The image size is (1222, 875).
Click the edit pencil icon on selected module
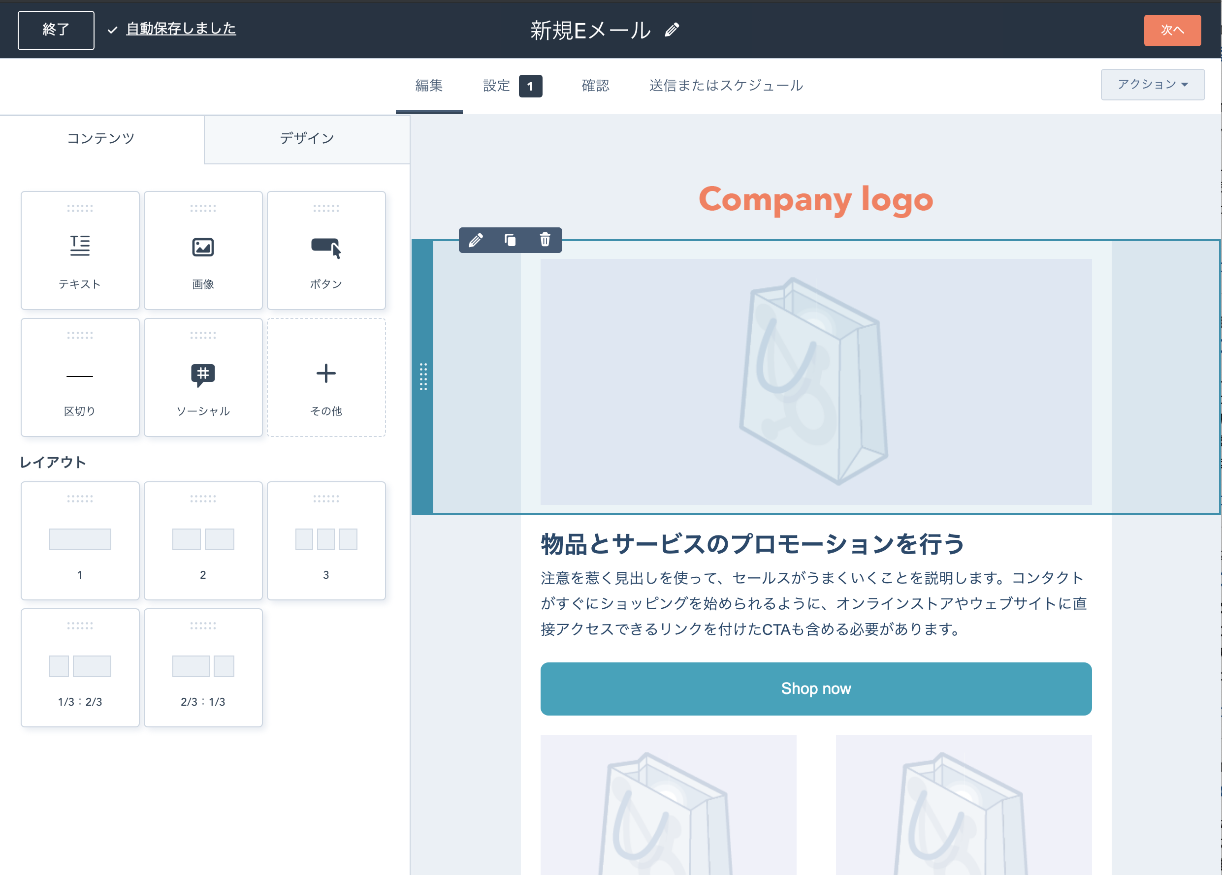[x=475, y=240]
